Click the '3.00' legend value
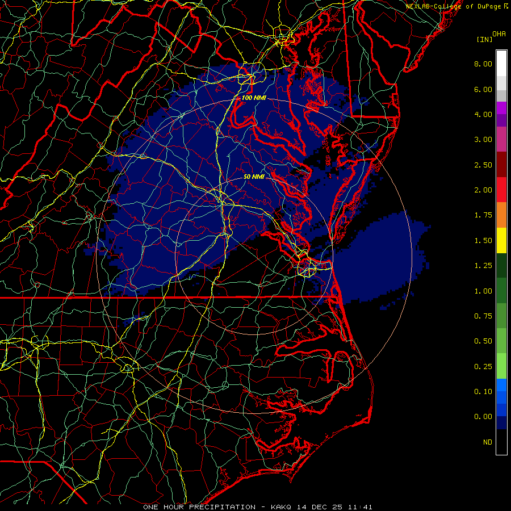511x511 pixels. pyautogui.click(x=483, y=140)
